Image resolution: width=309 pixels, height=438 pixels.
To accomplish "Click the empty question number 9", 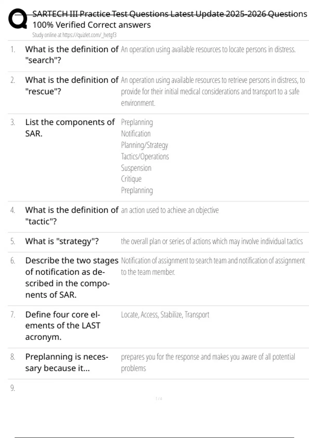I will pos(13,388).
